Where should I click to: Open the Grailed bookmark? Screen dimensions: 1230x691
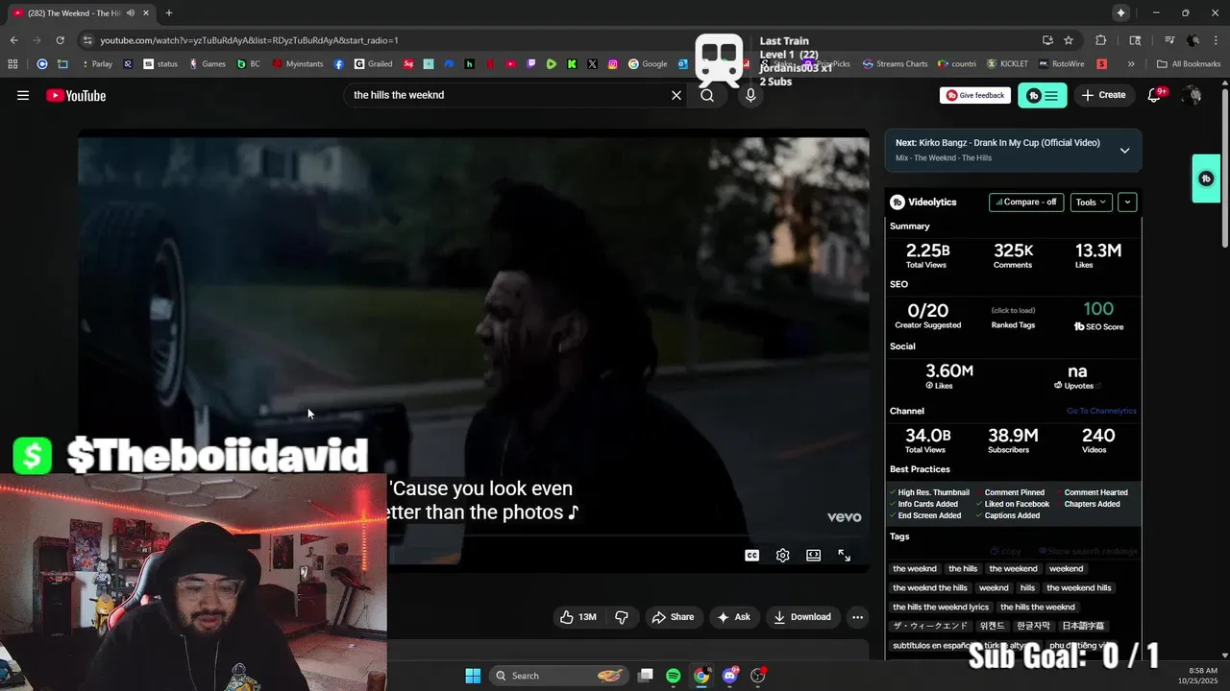pos(374,64)
